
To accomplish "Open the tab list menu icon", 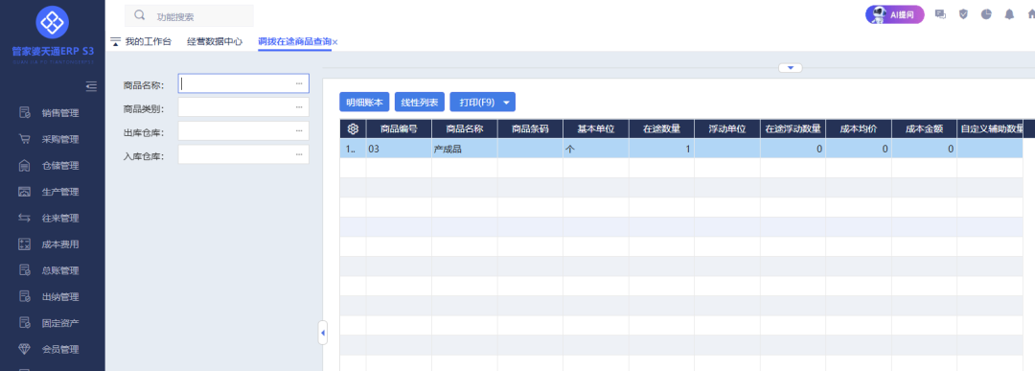I will 116,41.
